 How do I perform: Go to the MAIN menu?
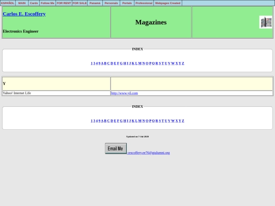22,3
